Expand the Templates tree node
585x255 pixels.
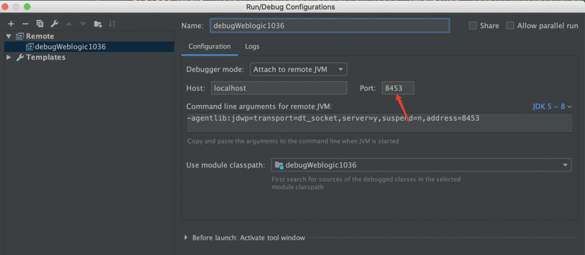tap(9, 57)
